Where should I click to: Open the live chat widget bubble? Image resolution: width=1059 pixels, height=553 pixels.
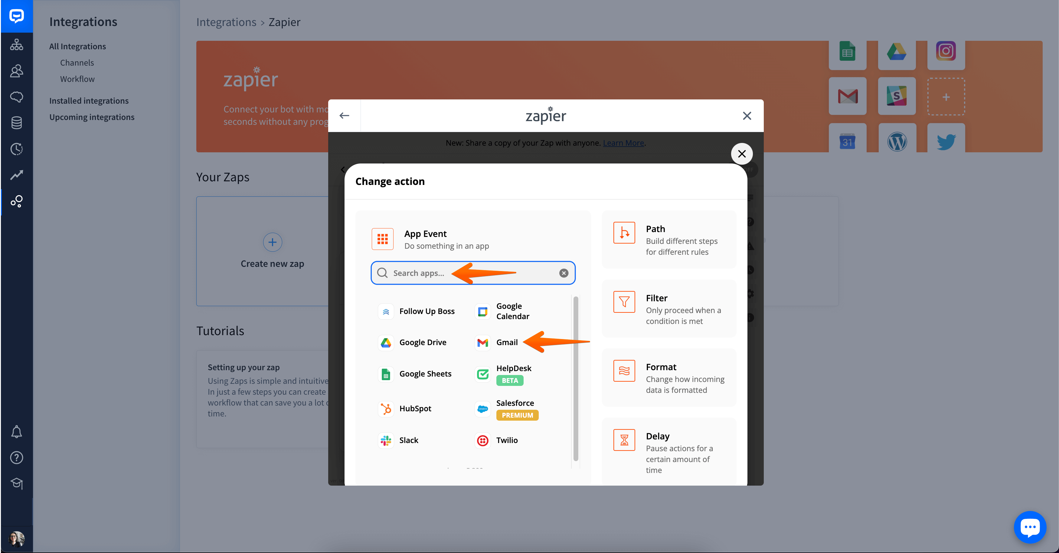(1030, 527)
